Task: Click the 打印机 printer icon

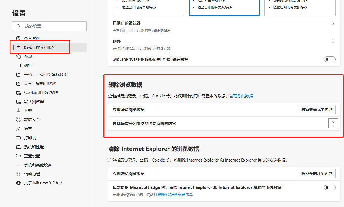Action: (18, 138)
